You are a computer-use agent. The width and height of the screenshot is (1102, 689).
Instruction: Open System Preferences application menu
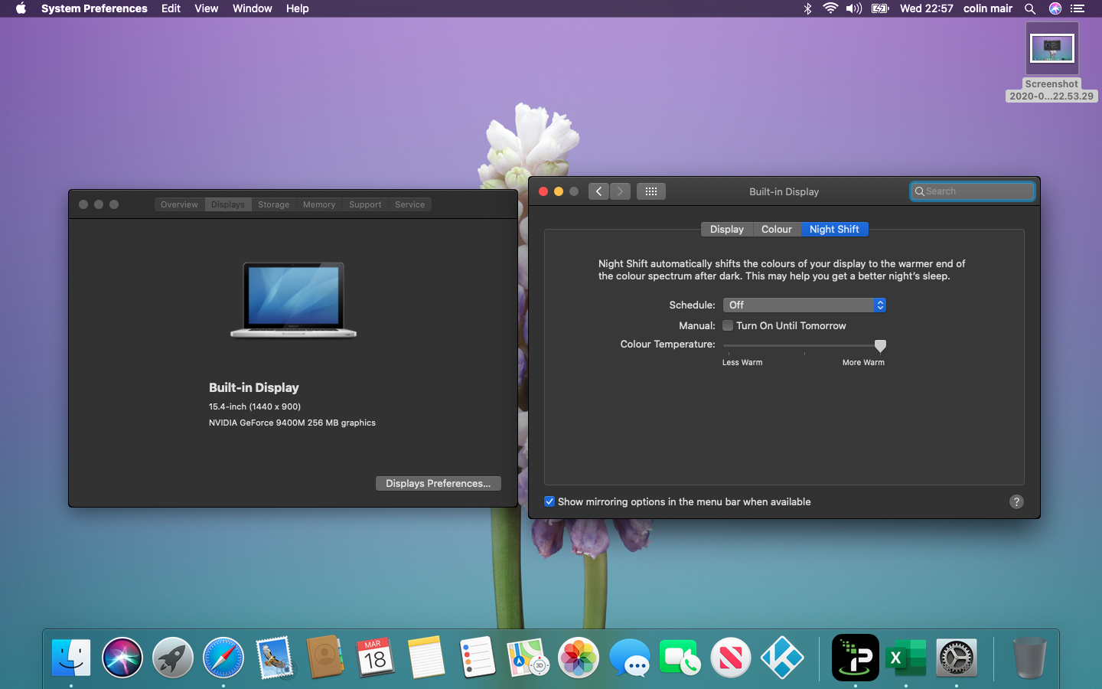(94, 8)
